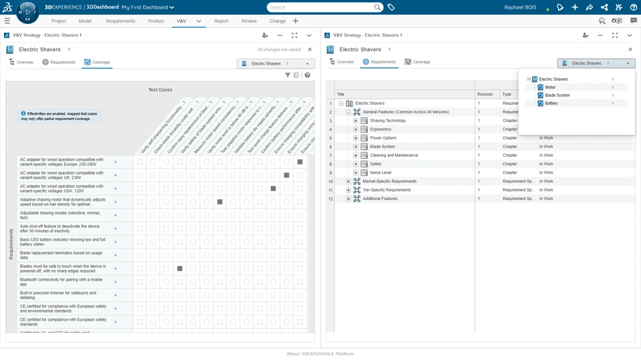Image resolution: width=641 pixels, height=360 pixels.
Task: Close the Electric Shavers dropdown in right panel
Action: 596,63
